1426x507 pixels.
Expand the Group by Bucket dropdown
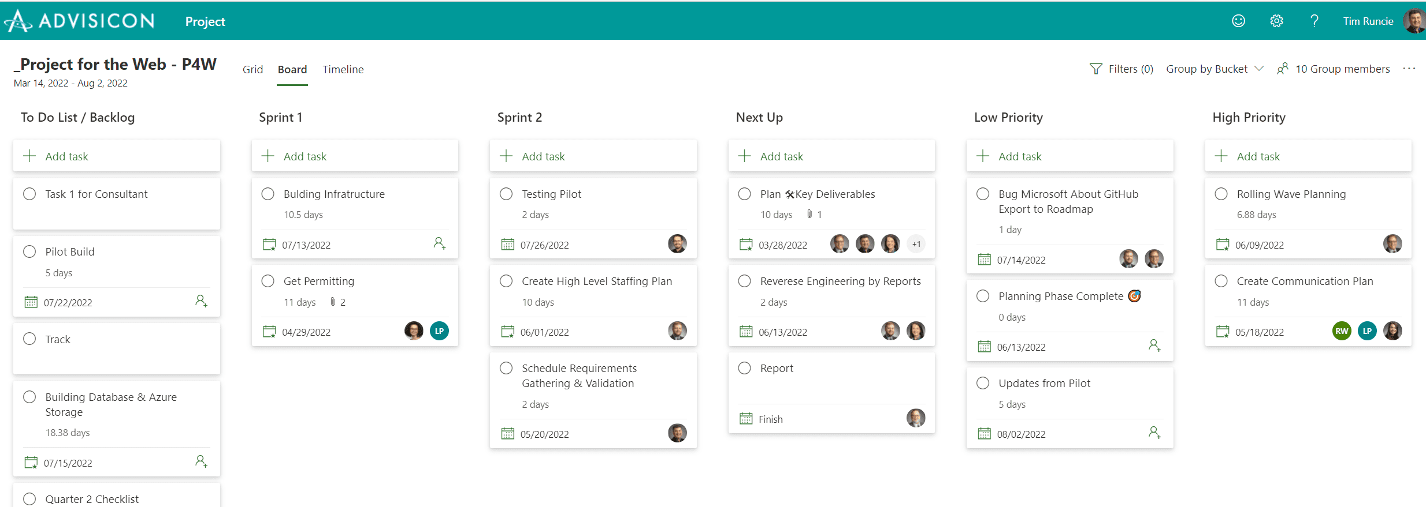coord(1215,69)
